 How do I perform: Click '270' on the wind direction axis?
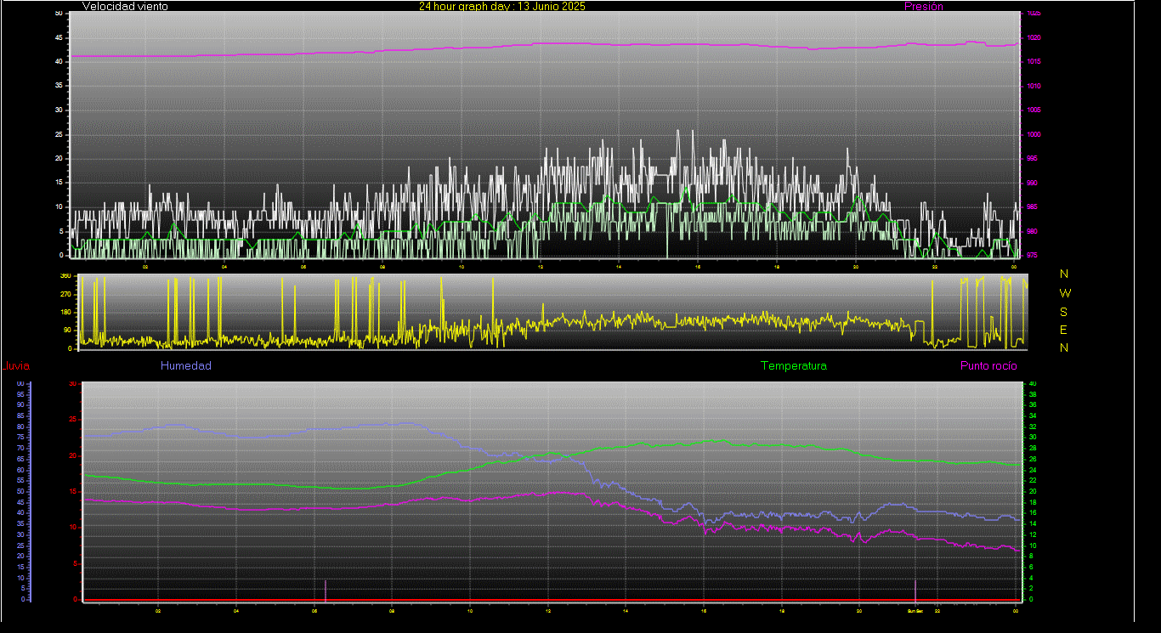click(65, 294)
